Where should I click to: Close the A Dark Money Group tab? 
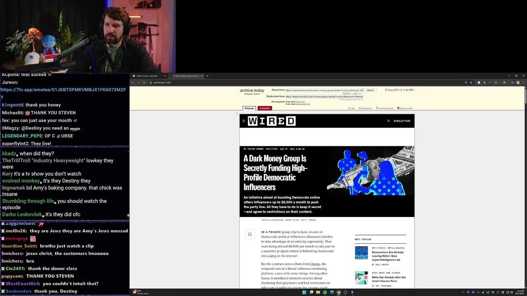[202, 76]
